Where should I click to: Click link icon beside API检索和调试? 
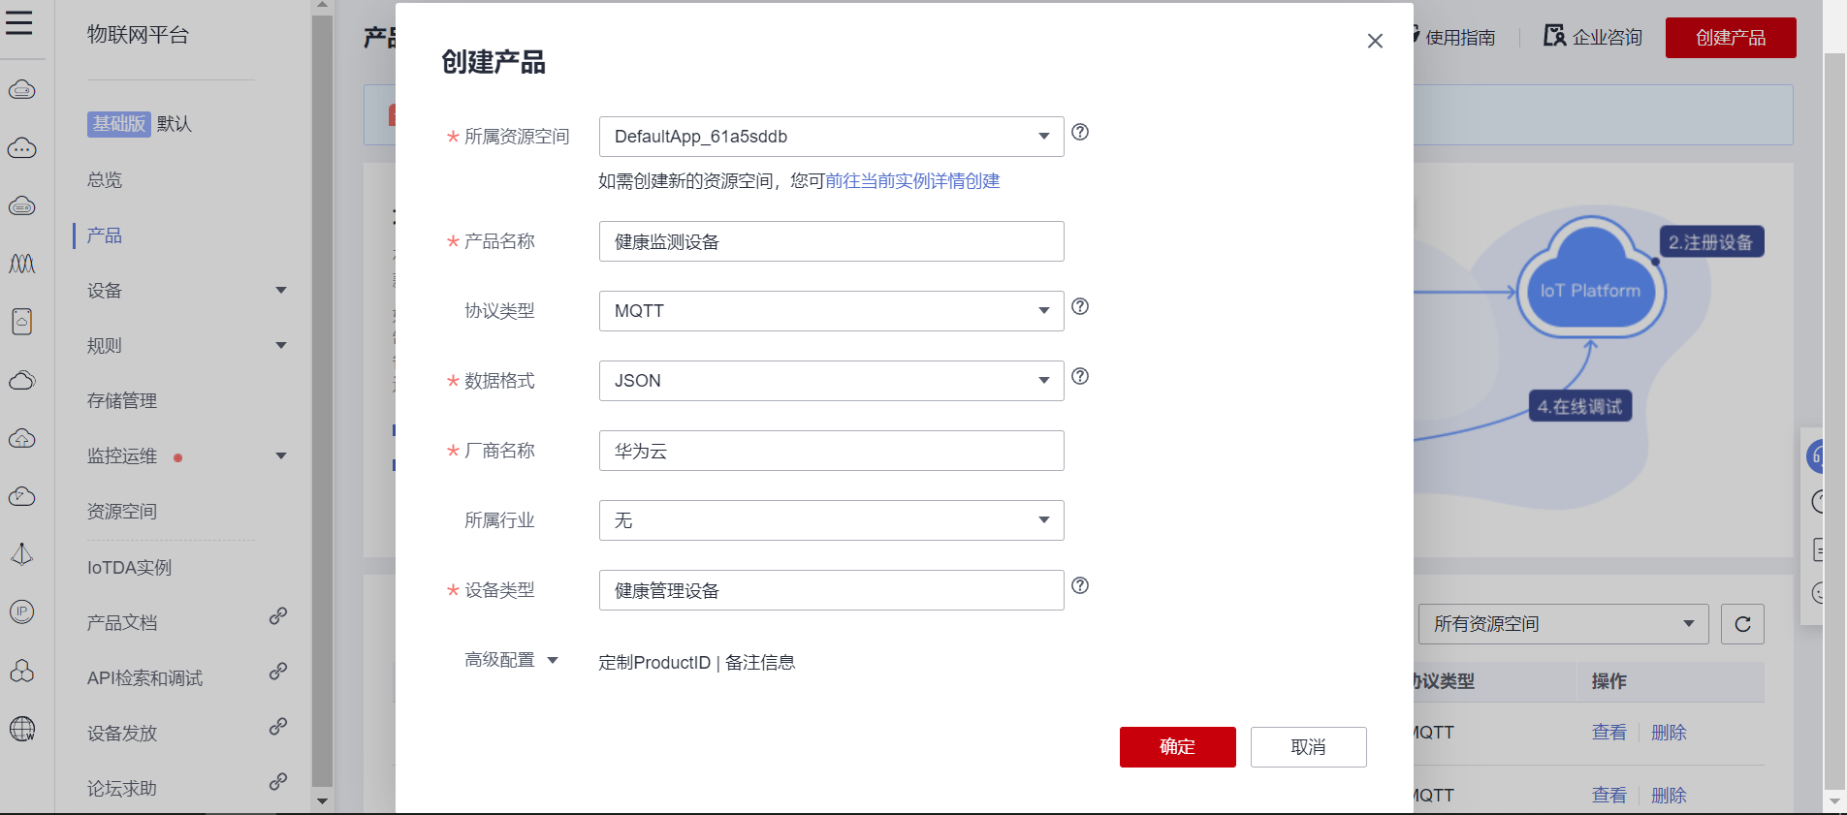(278, 672)
